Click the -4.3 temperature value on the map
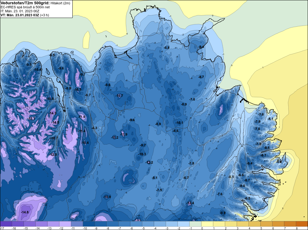 94,128
